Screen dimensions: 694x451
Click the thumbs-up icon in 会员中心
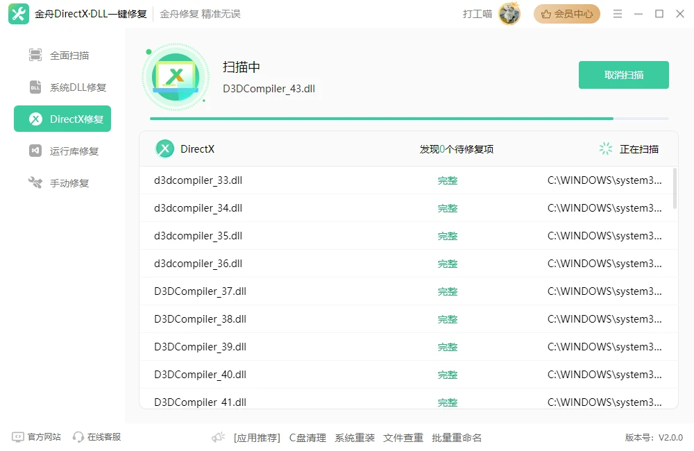click(x=546, y=14)
